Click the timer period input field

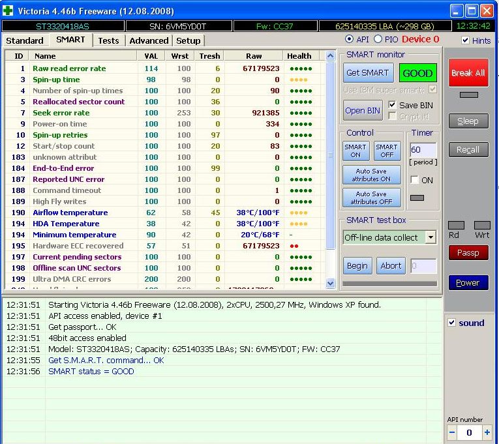coord(423,149)
